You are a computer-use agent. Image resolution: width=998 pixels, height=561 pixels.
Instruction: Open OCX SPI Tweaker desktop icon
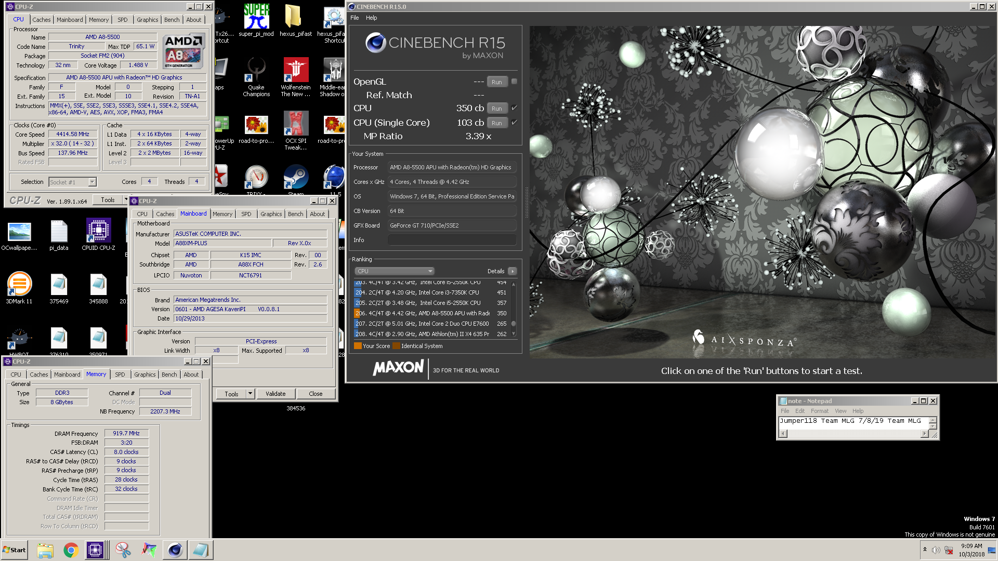(x=295, y=130)
